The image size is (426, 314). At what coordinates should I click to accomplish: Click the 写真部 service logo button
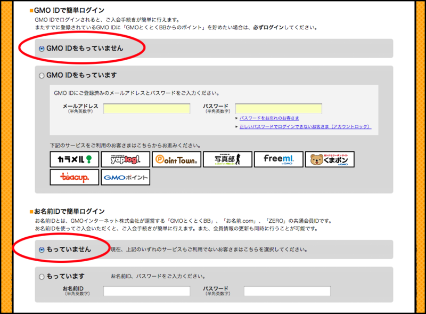pos(228,159)
